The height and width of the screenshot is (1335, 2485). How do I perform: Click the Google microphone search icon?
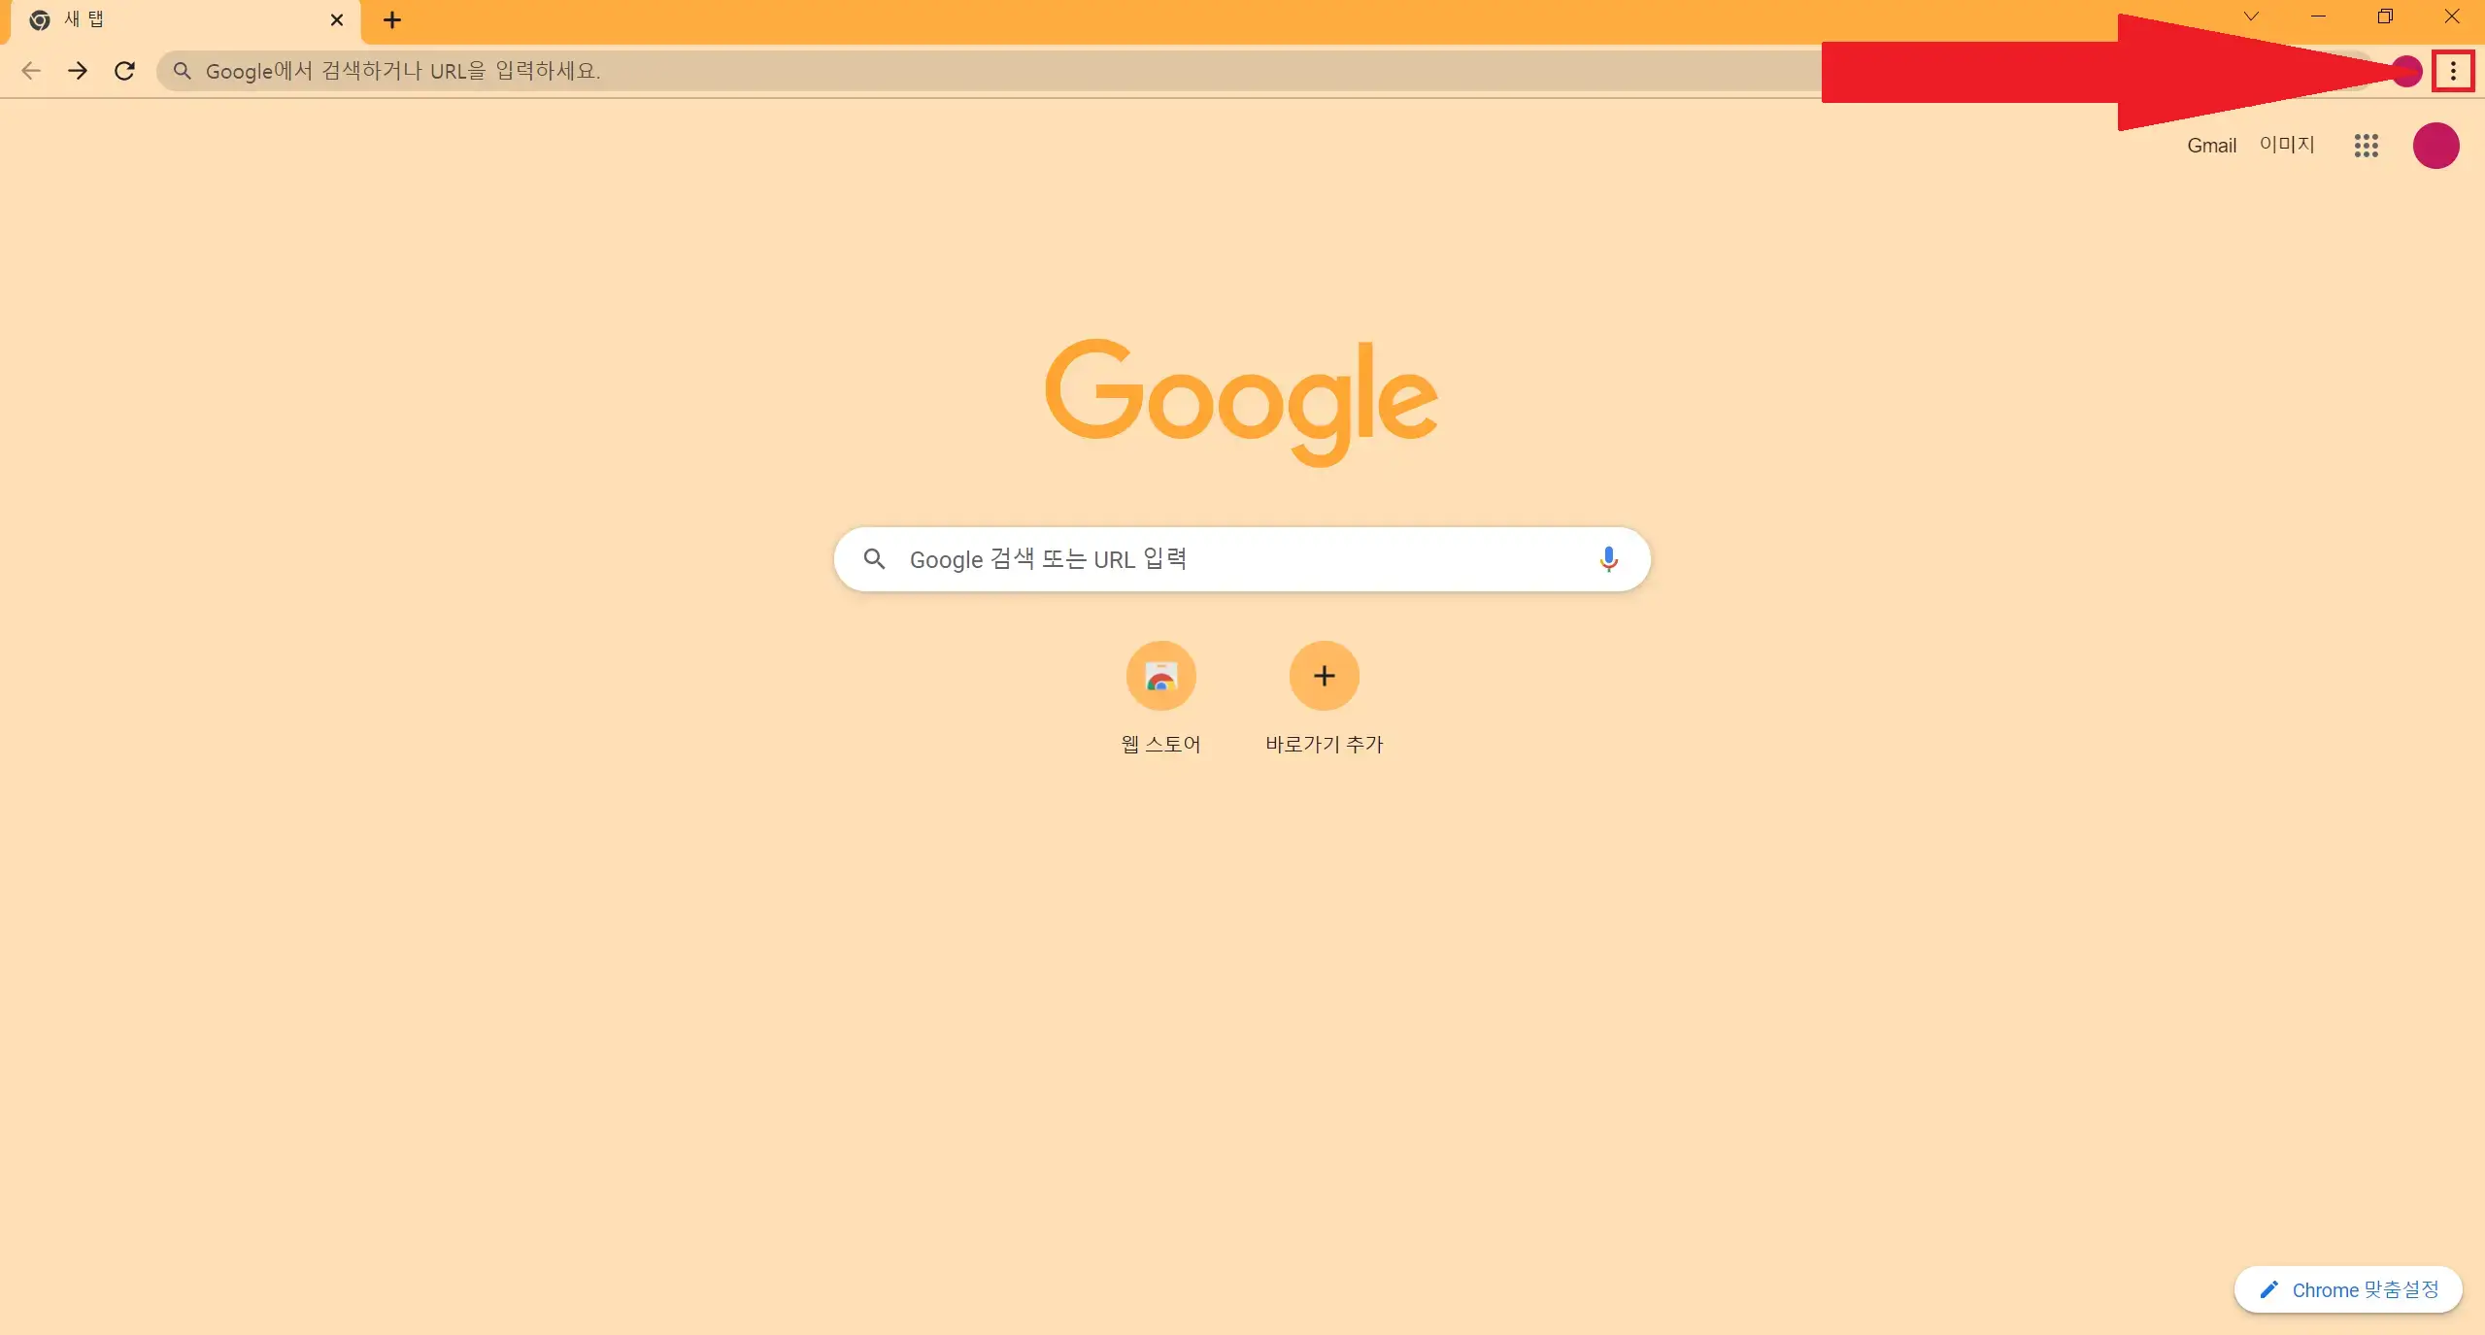[1606, 559]
